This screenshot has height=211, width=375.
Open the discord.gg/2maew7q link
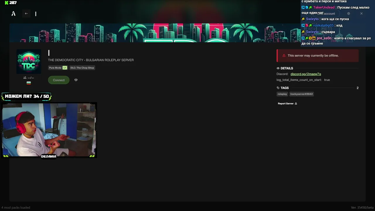pyautogui.click(x=306, y=74)
